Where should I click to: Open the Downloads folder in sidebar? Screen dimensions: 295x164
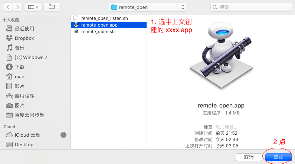(19, 67)
